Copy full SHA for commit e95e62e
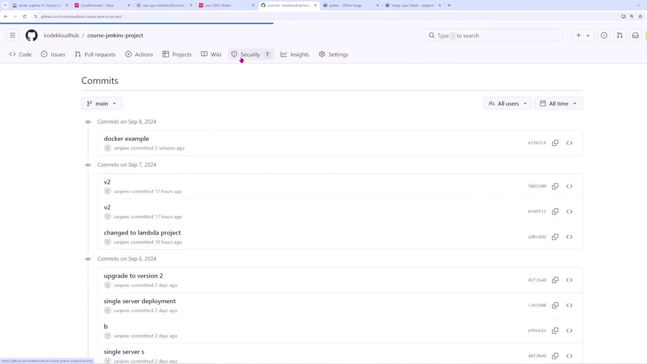This screenshot has height=364, width=647. click(x=555, y=331)
